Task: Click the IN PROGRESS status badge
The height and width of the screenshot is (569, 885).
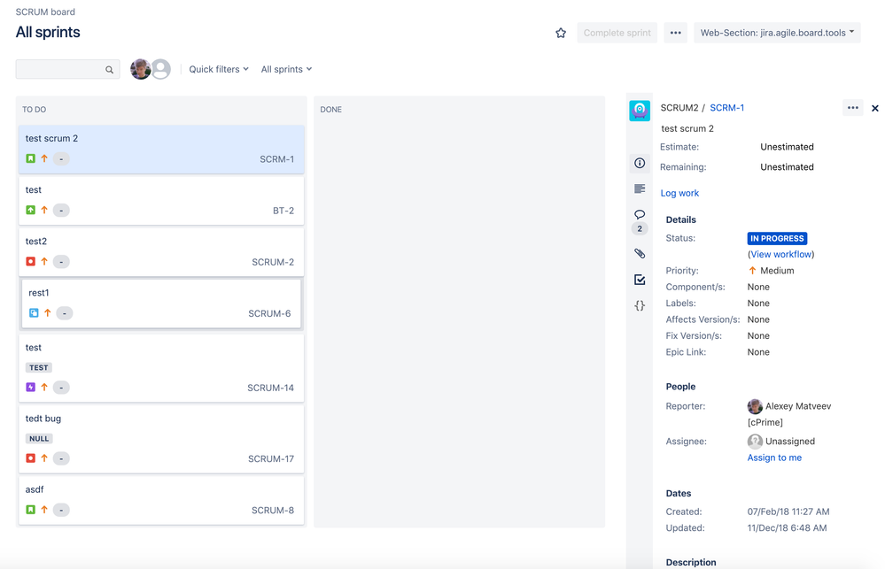Action: click(777, 239)
